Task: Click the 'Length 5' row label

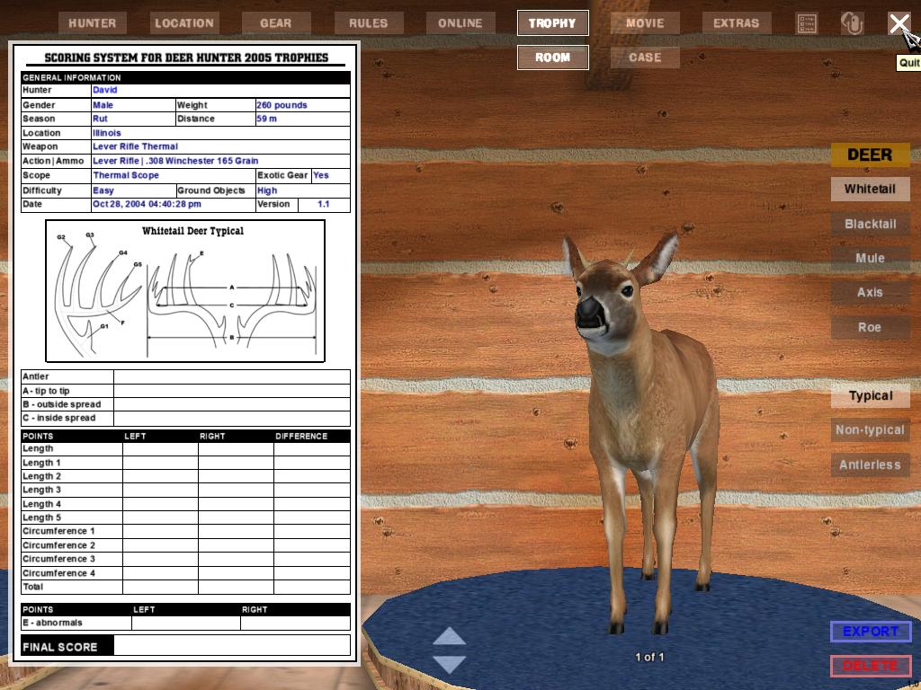Action: 41,517
